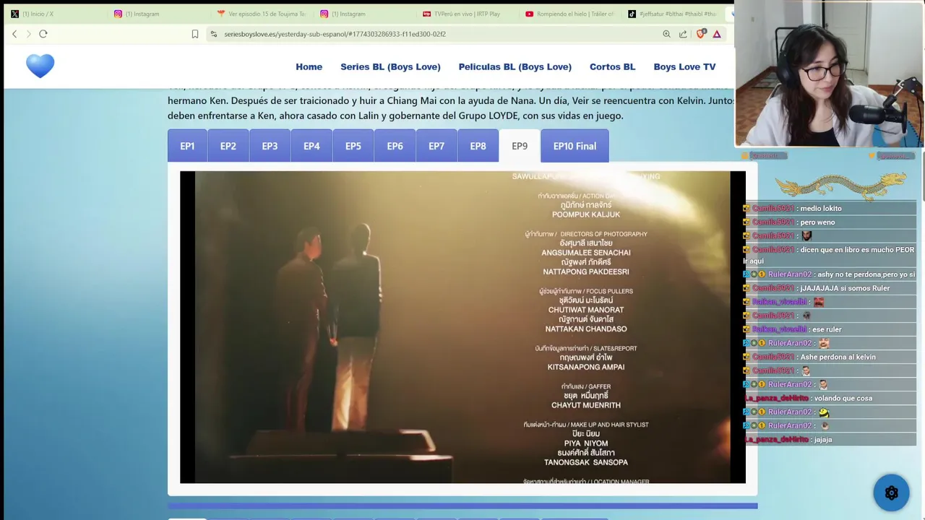The height and width of the screenshot is (520, 925).
Task: Select episode EP8
Action: (x=478, y=146)
